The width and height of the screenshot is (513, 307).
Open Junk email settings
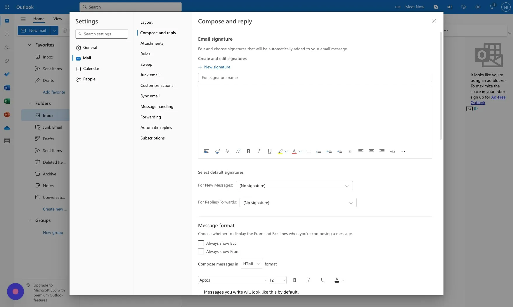click(150, 75)
